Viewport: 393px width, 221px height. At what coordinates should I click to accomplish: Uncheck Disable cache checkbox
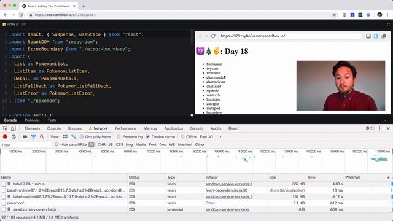[148, 136]
